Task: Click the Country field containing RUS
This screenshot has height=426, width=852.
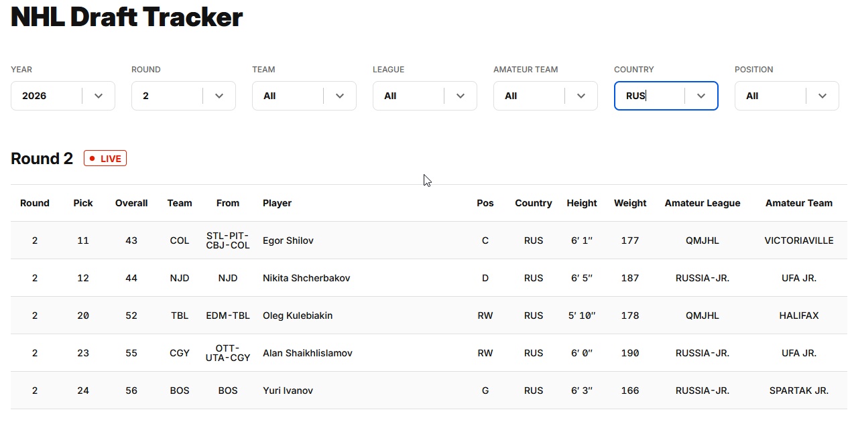Action: tap(666, 96)
